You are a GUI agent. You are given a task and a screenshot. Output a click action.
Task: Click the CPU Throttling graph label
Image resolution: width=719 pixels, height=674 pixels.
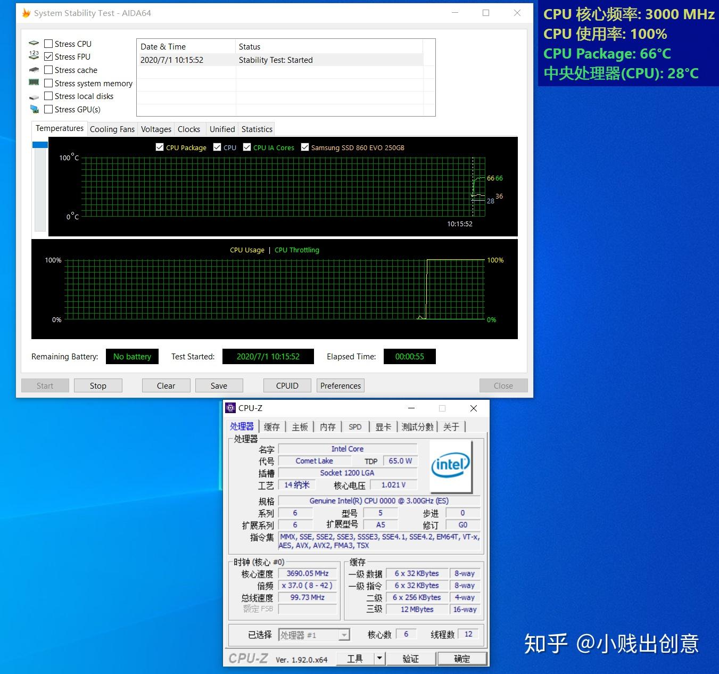click(297, 250)
